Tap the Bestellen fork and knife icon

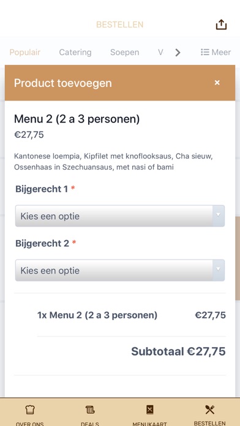210,409
